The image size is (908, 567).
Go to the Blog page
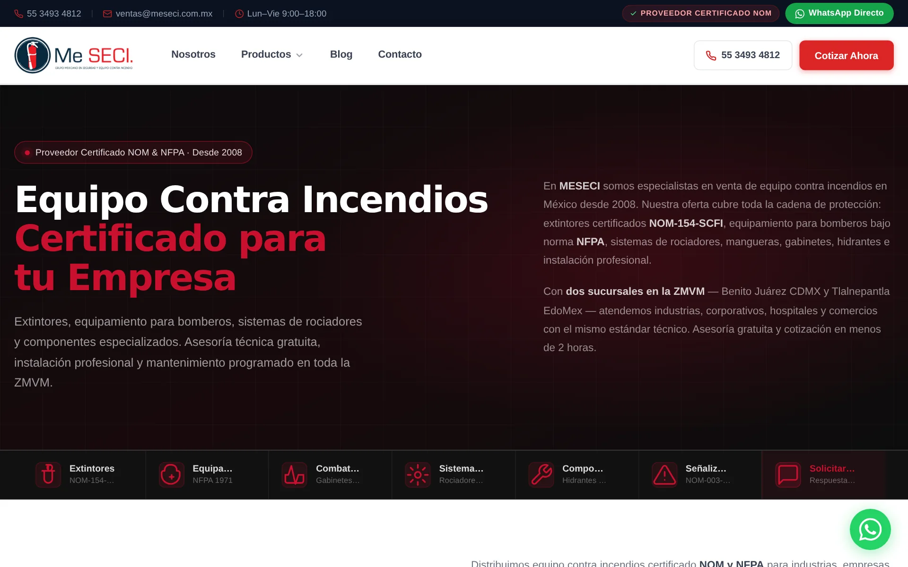point(341,54)
